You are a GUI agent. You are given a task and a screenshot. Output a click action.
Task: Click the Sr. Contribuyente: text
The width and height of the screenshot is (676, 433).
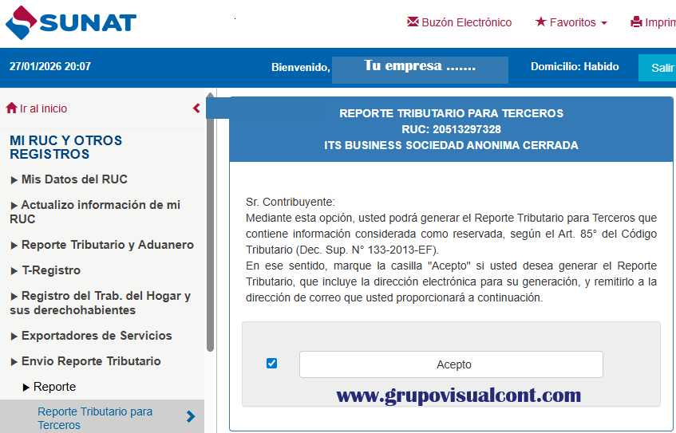pos(291,202)
